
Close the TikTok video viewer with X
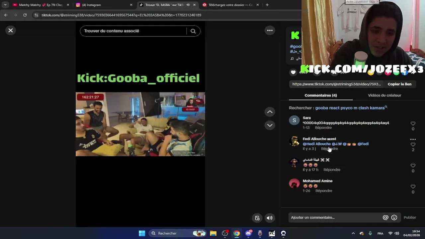[x=11, y=31]
